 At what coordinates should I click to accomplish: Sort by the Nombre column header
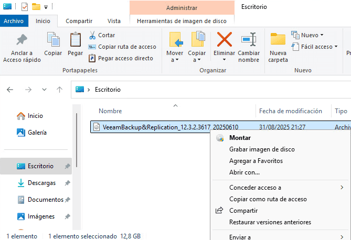click(x=111, y=111)
